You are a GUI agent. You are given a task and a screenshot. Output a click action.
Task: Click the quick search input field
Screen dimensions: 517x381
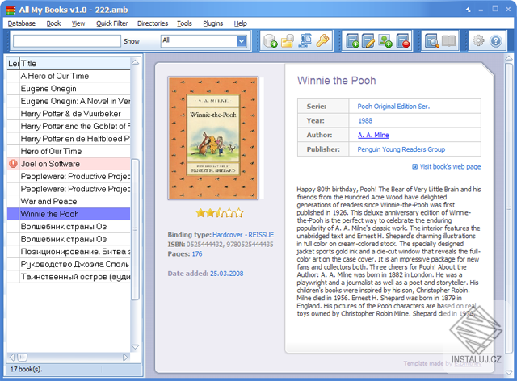[x=67, y=41]
